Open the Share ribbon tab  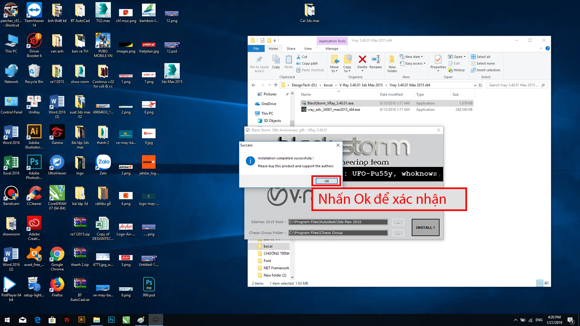[x=291, y=49]
